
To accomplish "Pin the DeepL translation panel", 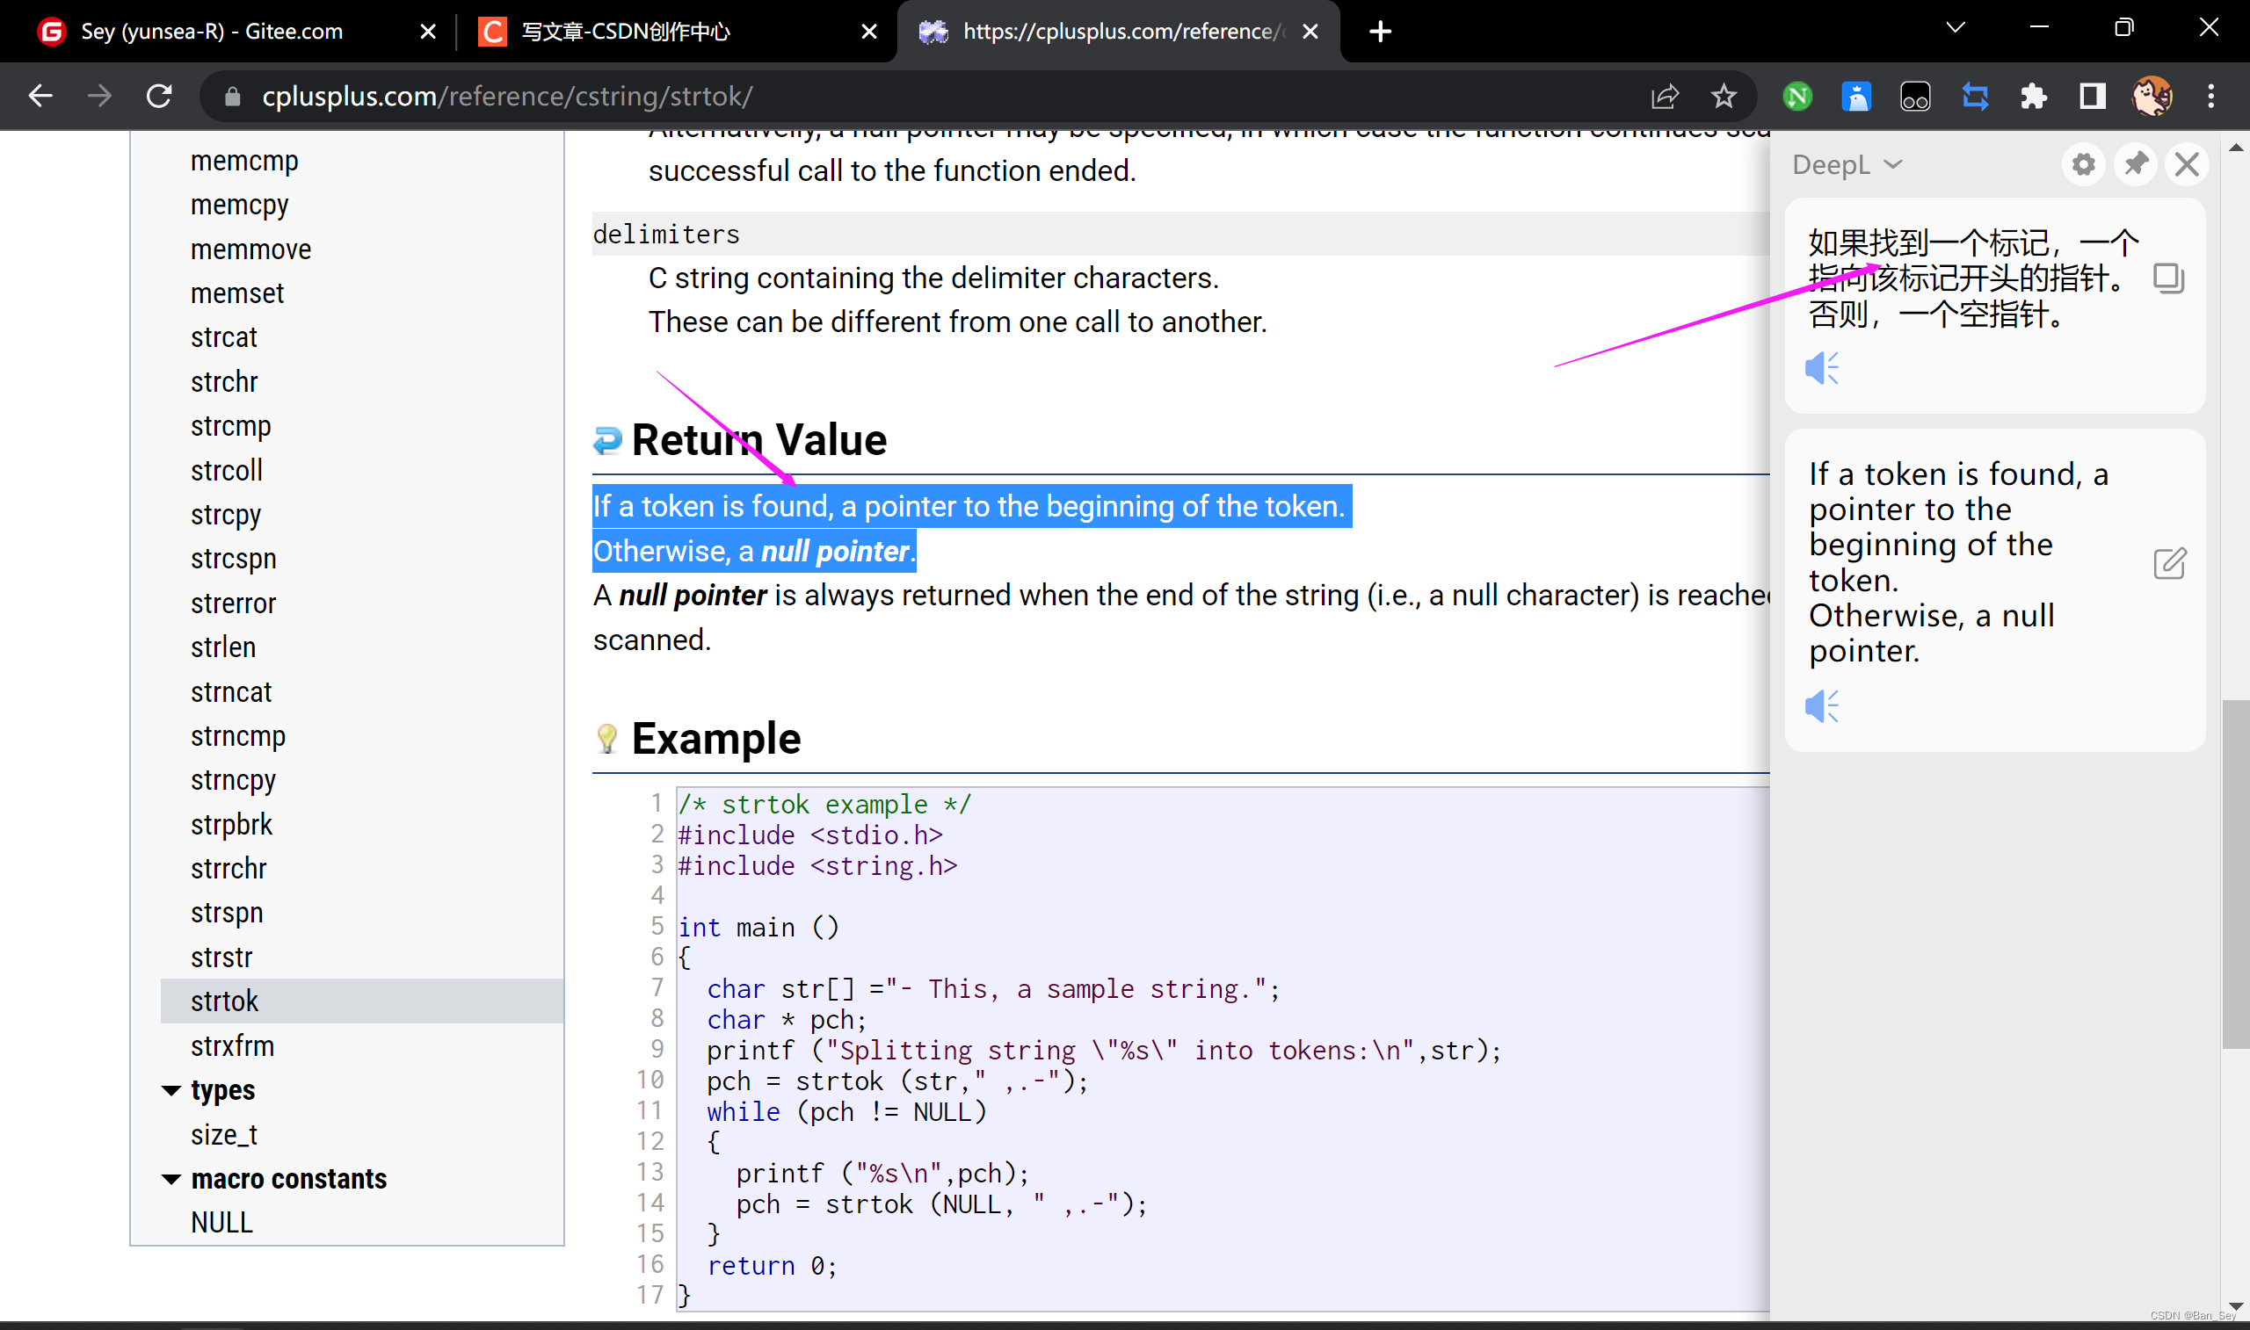I will [x=2135, y=165].
